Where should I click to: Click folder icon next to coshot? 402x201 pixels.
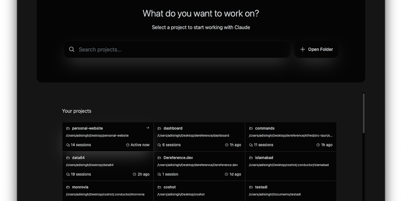159,187
